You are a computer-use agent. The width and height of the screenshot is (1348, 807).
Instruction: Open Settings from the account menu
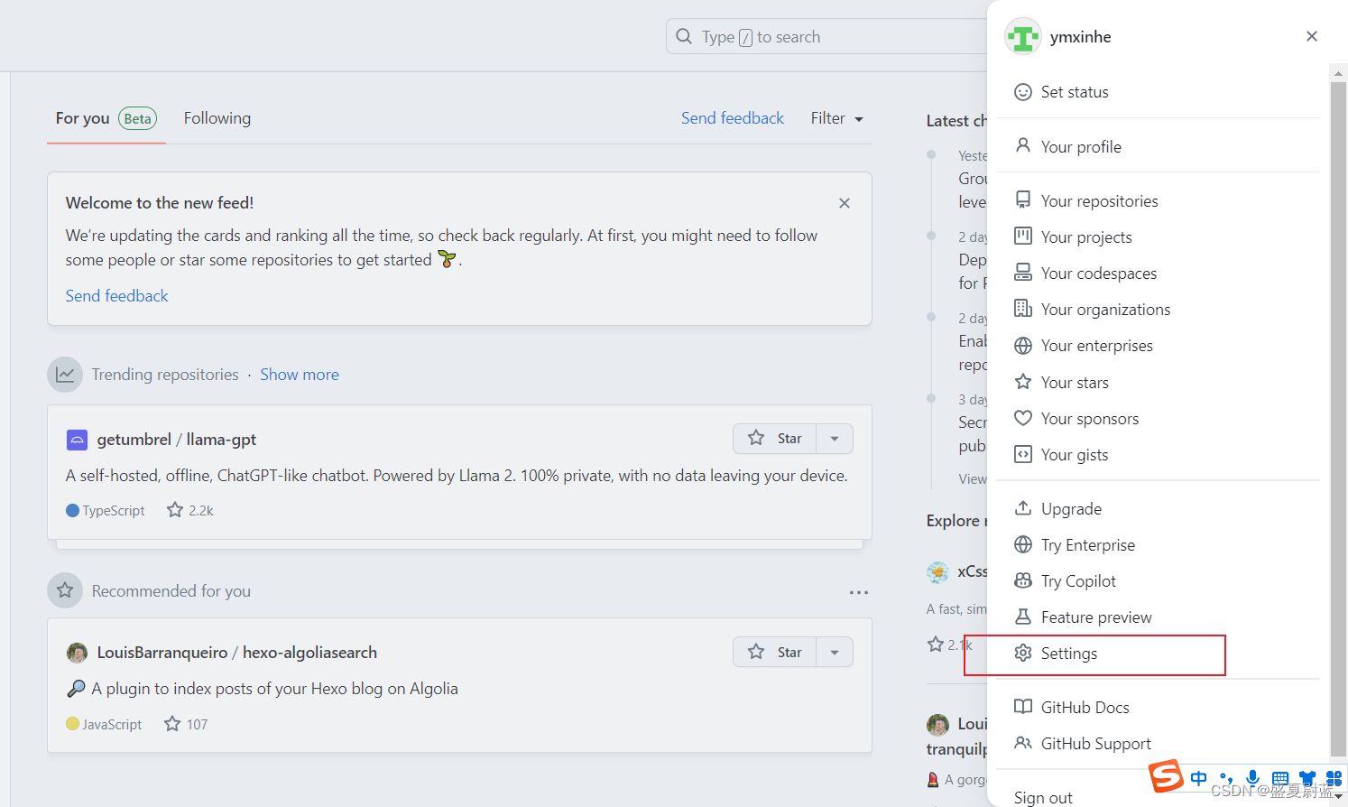(1069, 653)
